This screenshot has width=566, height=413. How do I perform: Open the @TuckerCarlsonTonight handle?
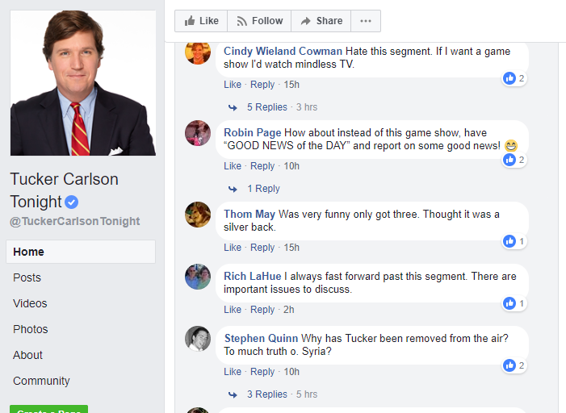coord(75,221)
